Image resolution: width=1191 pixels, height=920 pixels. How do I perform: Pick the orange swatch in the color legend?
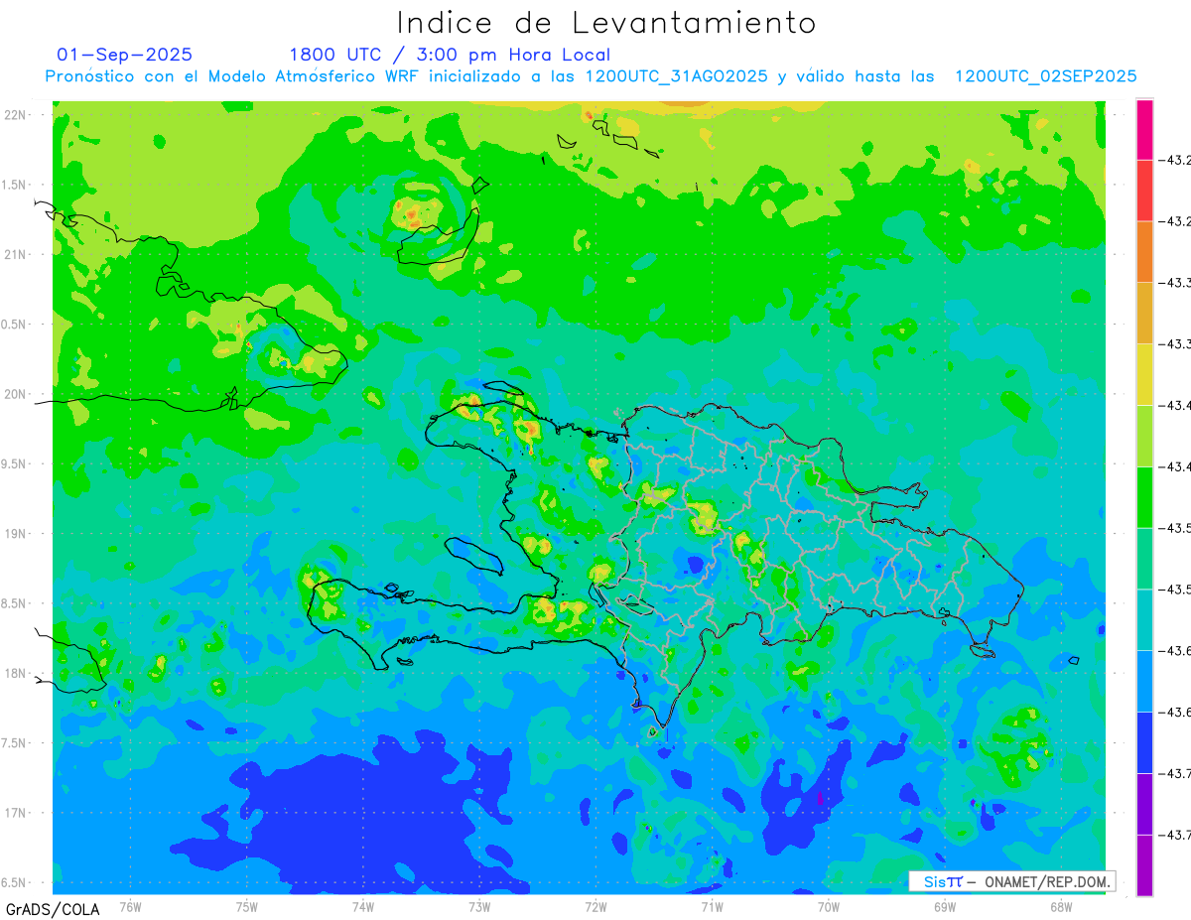coord(1144,251)
